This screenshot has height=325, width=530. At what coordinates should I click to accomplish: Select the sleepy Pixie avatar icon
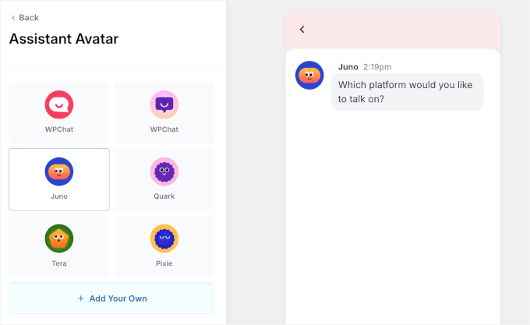click(x=164, y=238)
